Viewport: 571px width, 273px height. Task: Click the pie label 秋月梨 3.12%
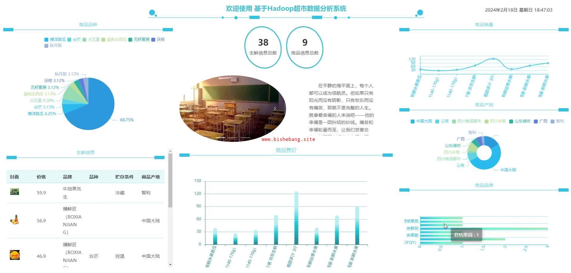click(67, 74)
